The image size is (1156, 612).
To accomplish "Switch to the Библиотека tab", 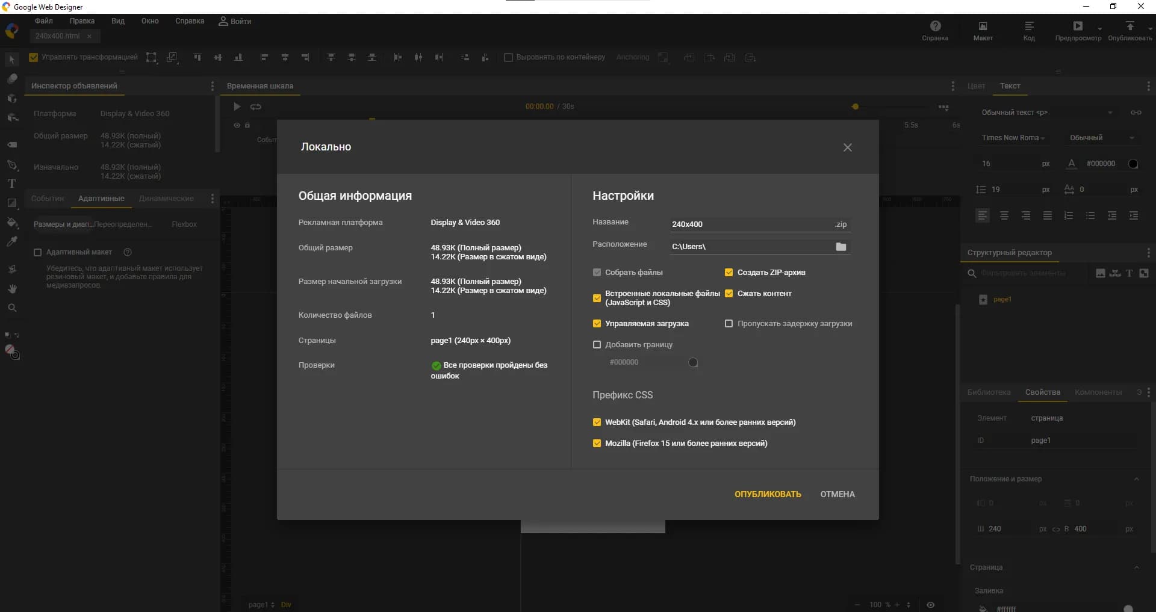I will [989, 392].
